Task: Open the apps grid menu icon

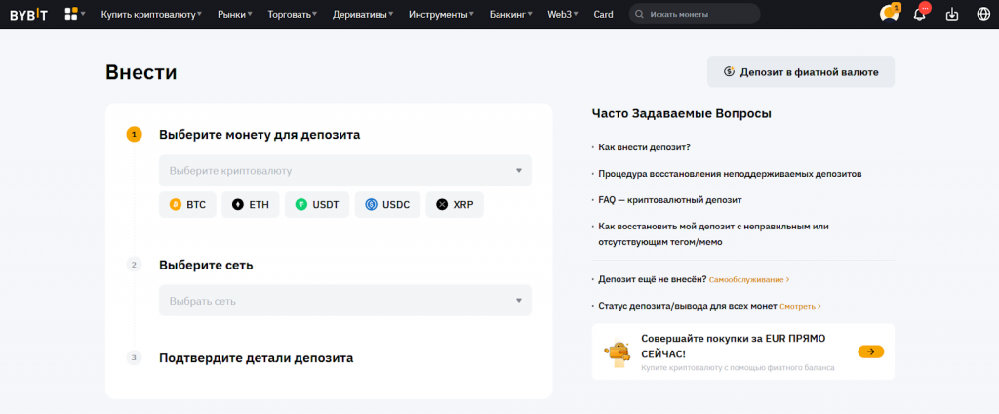Action: (71, 15)
